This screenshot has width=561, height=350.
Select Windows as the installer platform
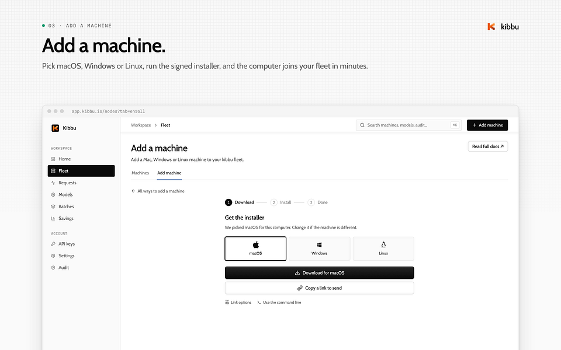(320, 249)
